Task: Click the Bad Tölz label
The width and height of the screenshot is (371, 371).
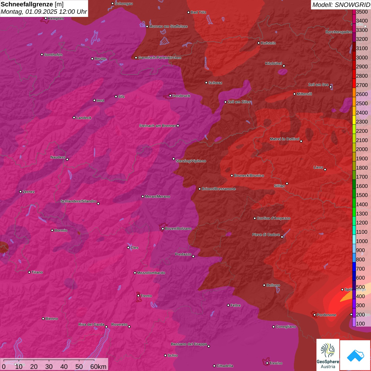Action: [198, 12]
